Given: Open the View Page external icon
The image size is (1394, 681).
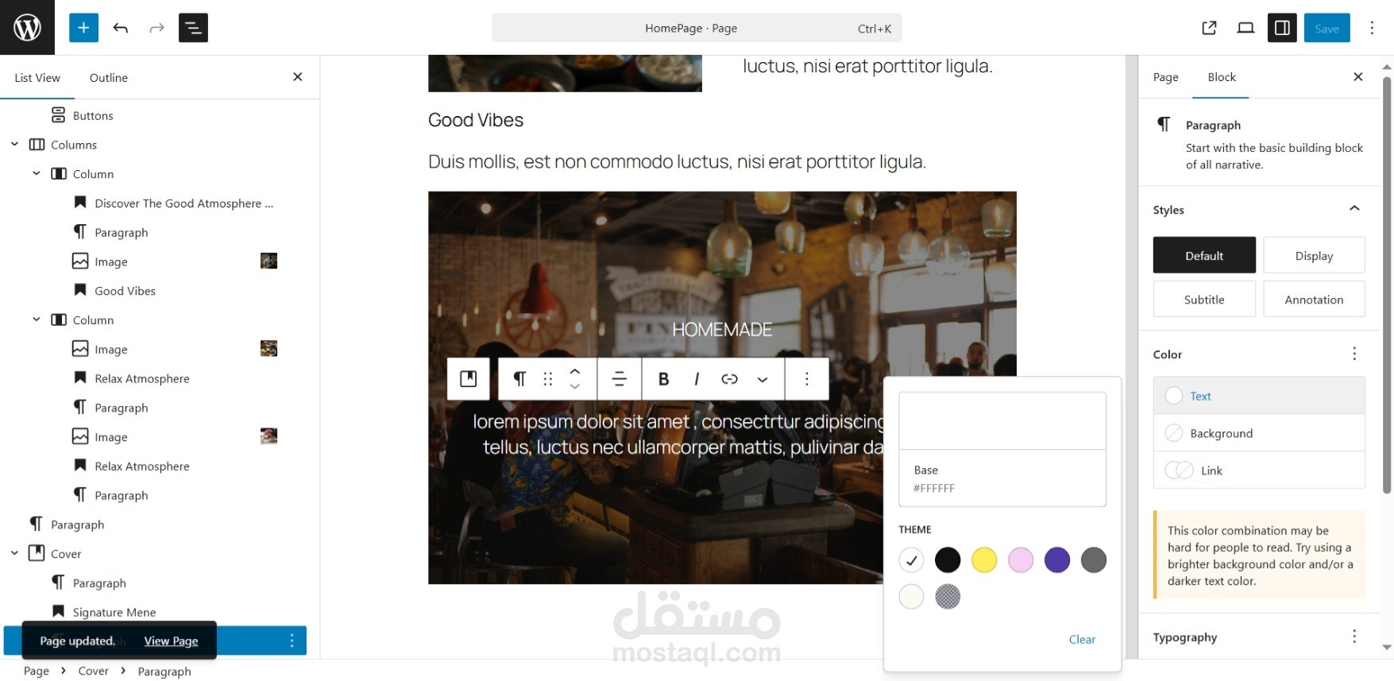Looking at the screenshot, I should pyautogui.click(x=1209, y=28).
